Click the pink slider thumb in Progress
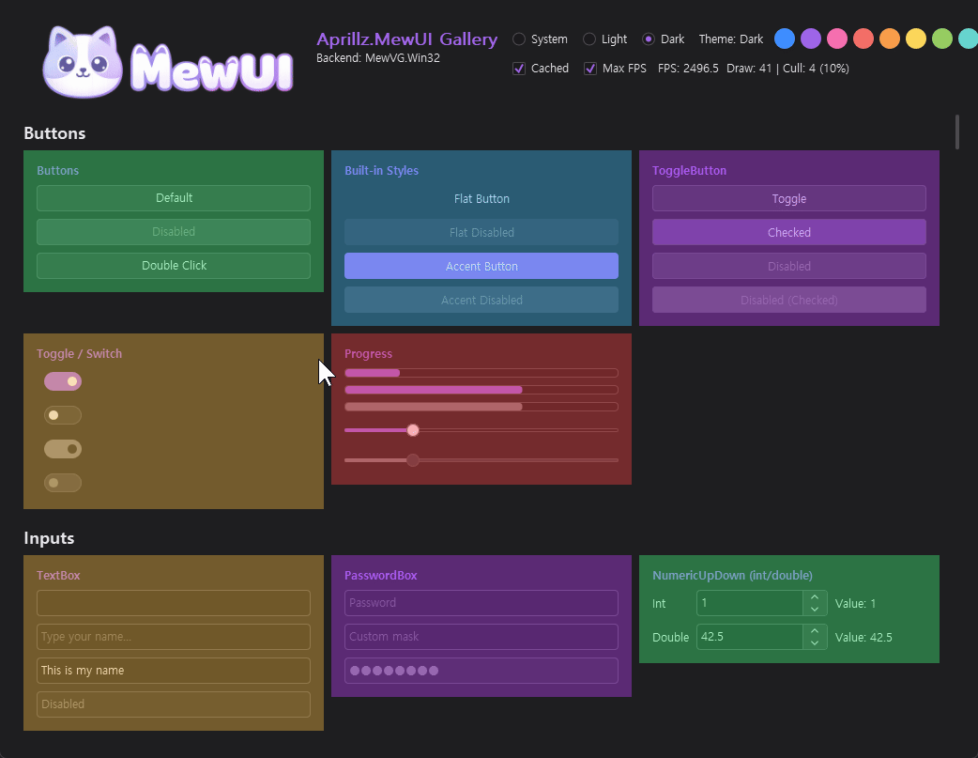The width and height of the screenshot is (978, 758). (x=413, y=430)
